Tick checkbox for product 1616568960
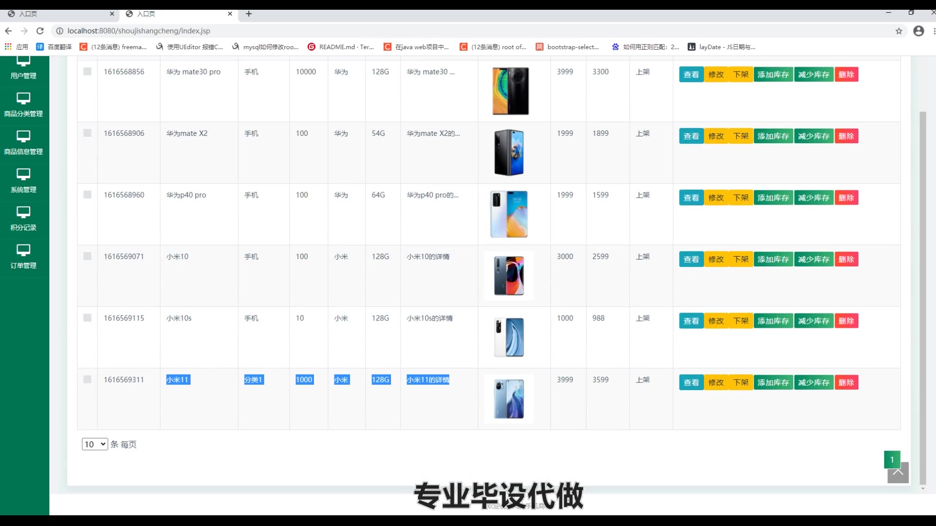 point(87,195)
